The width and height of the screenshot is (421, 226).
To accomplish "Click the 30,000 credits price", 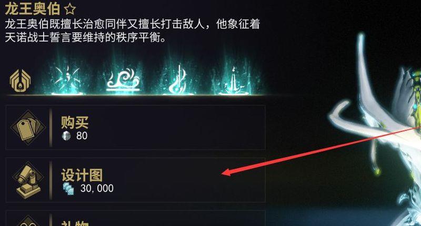I will (97, 189).
